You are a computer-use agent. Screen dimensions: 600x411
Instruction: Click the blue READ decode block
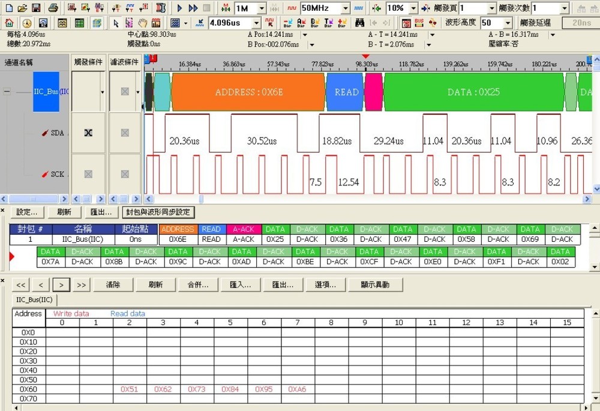[x=345, y=92]
